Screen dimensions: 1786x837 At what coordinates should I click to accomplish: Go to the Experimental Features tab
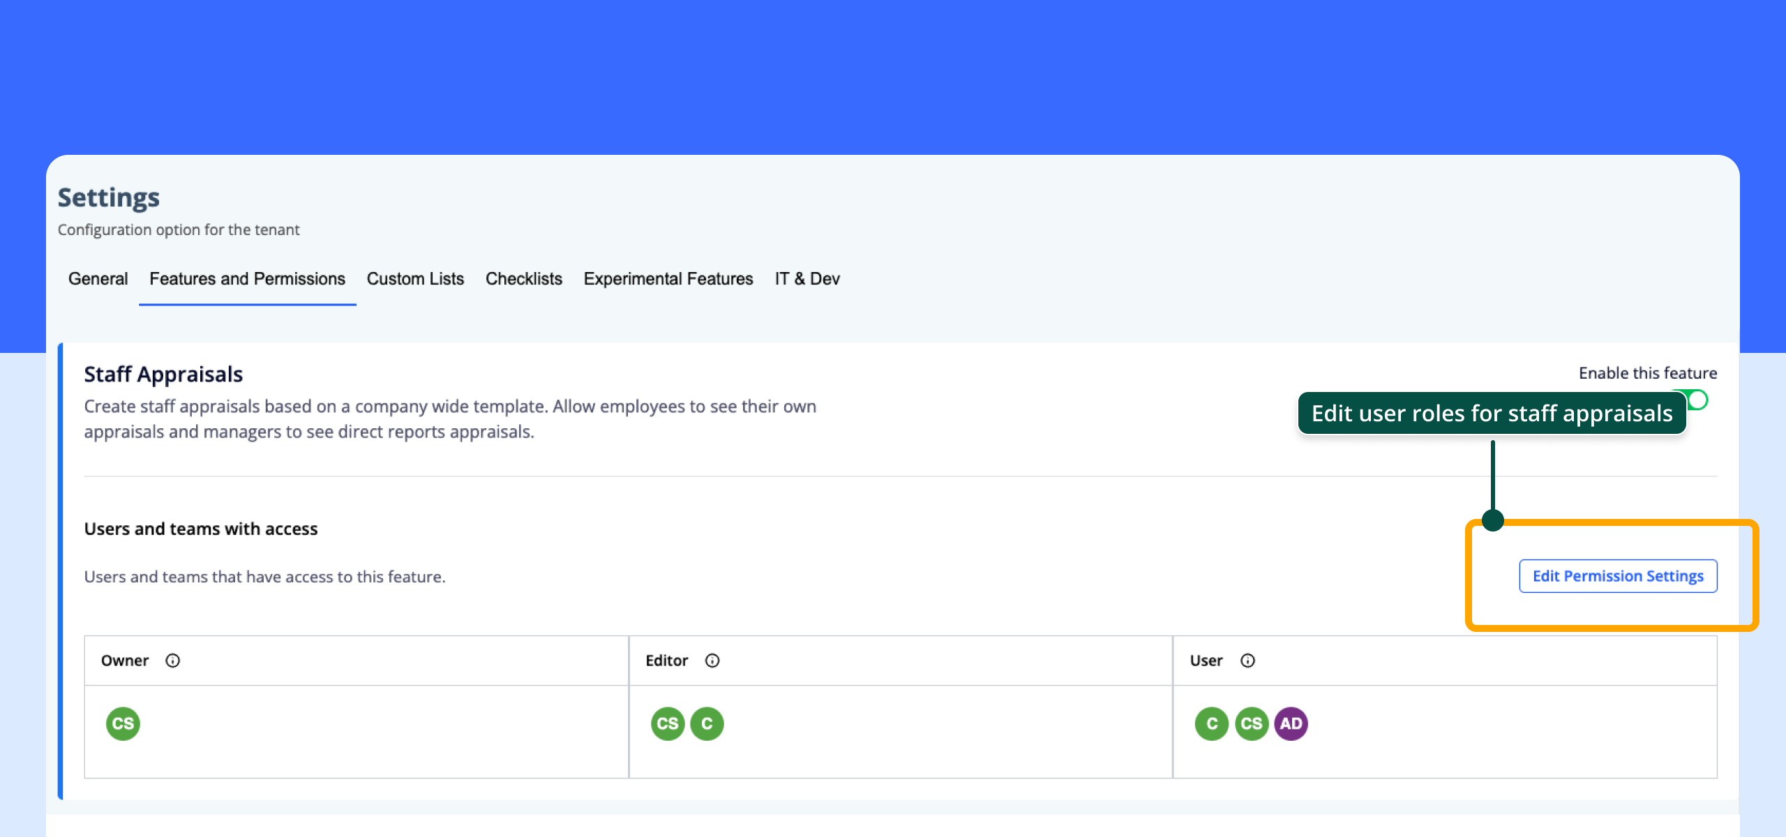[668, 279]
